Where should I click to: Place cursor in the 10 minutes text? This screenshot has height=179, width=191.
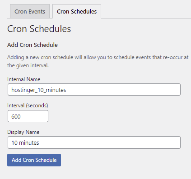tap(25, 142)
